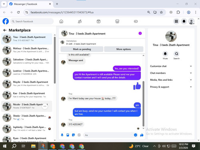Open the Leatrice conversation
Screen dimensions: 200x150
pos(27,72)
